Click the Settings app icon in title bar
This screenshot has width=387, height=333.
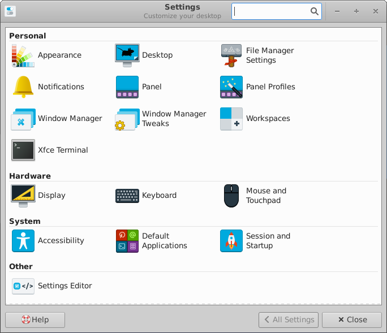(x=10, y=11)
